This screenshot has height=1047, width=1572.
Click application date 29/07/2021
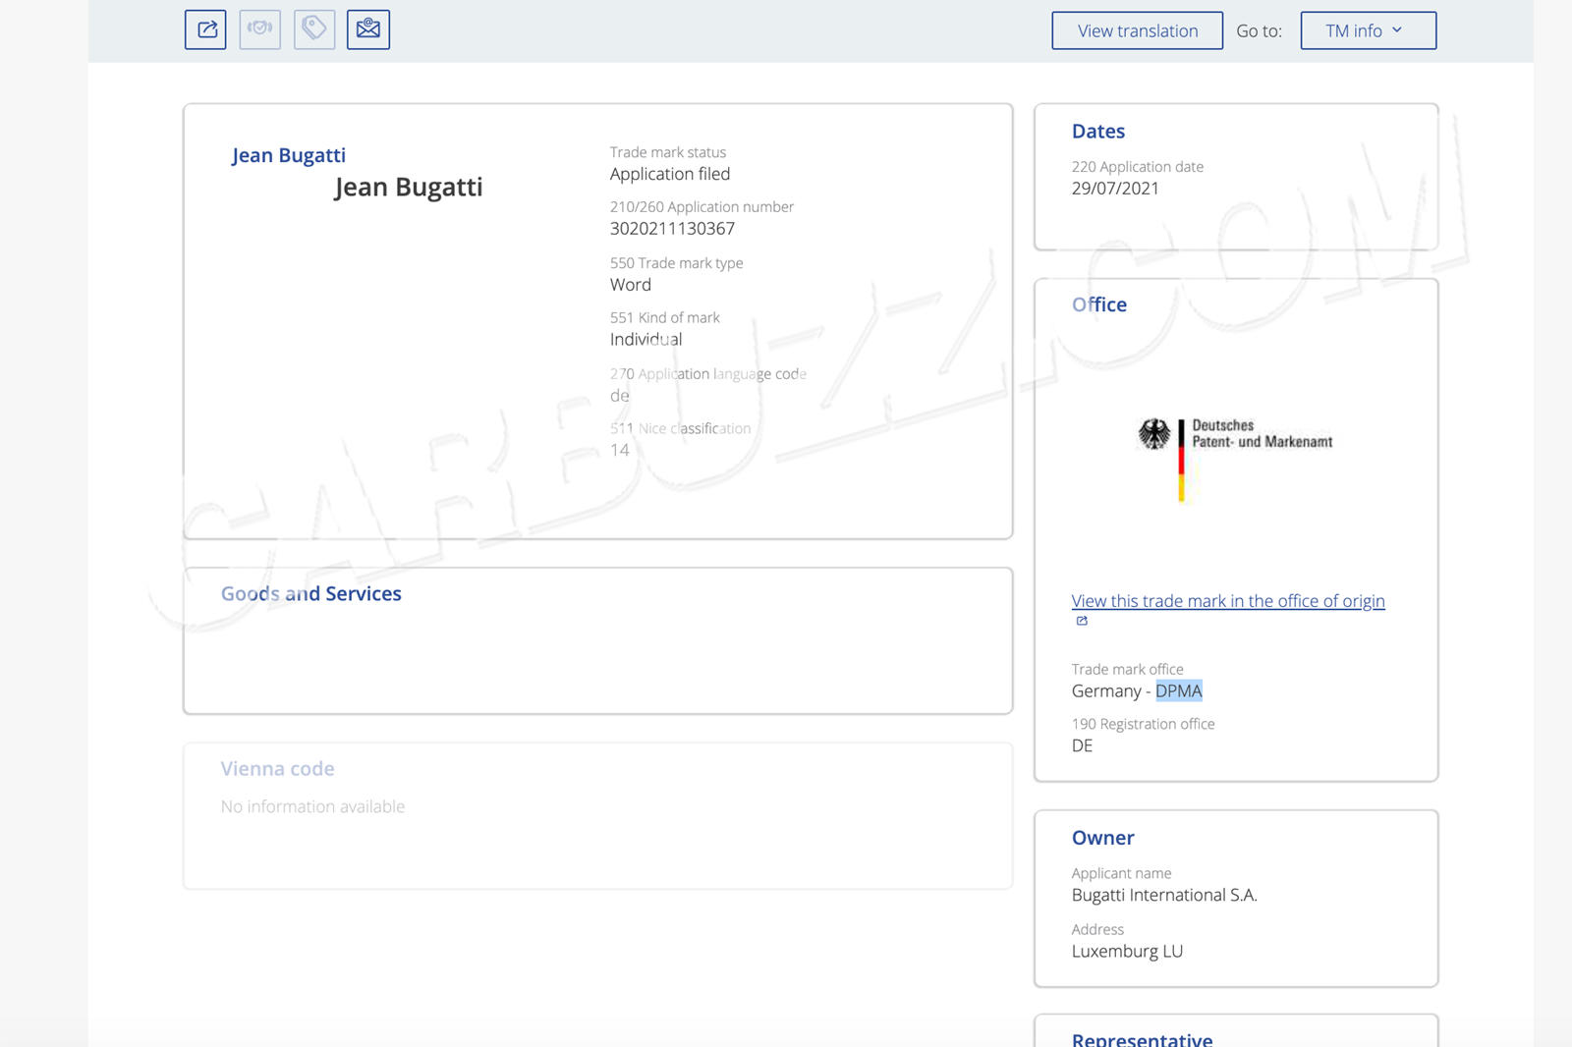[1115, 189]
